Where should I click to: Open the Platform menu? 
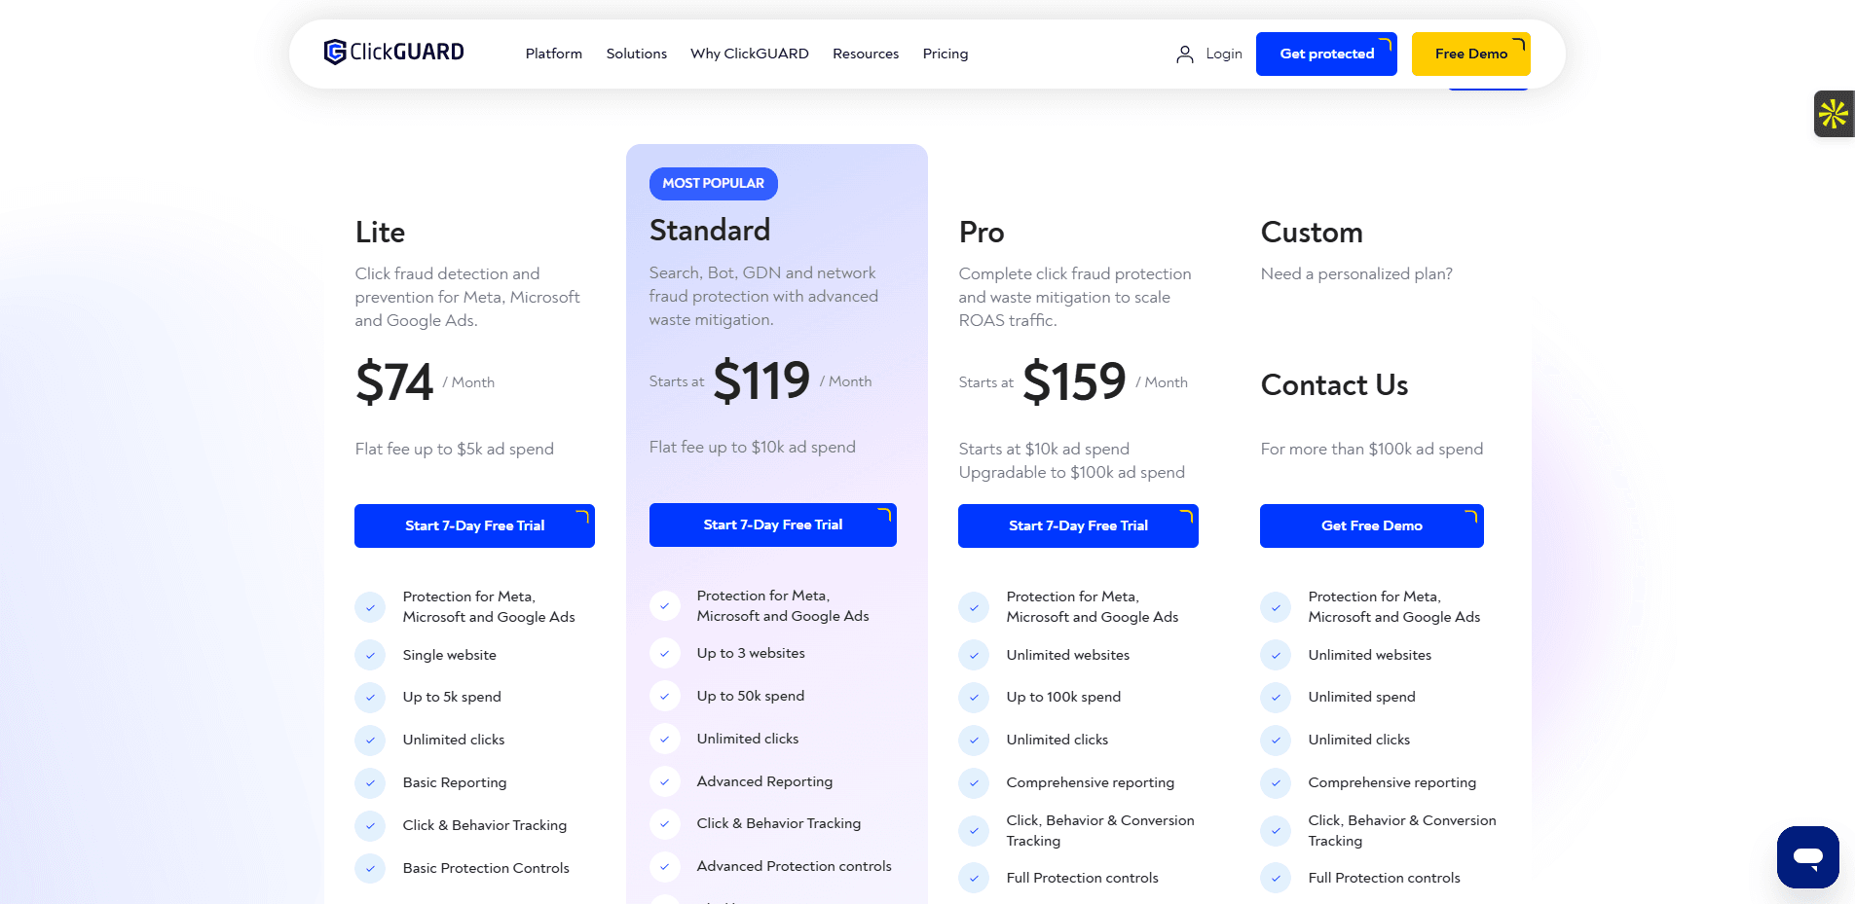tap(554, 54)
